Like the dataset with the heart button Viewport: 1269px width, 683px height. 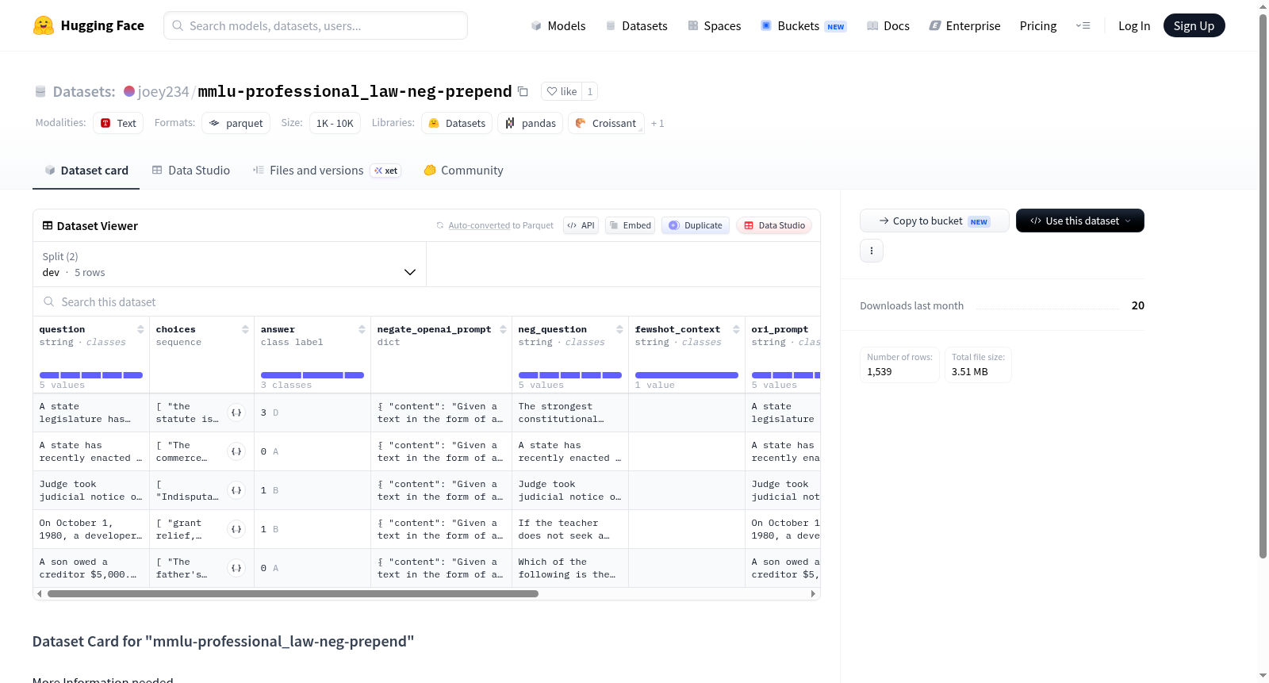562,91
